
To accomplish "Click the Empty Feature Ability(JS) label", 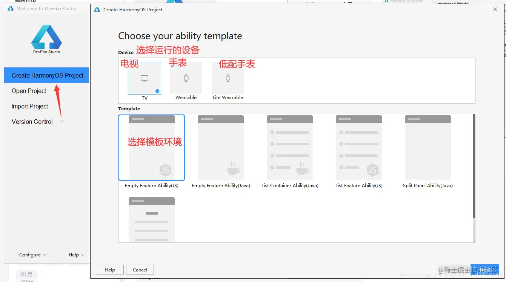I will pos(152,186).
